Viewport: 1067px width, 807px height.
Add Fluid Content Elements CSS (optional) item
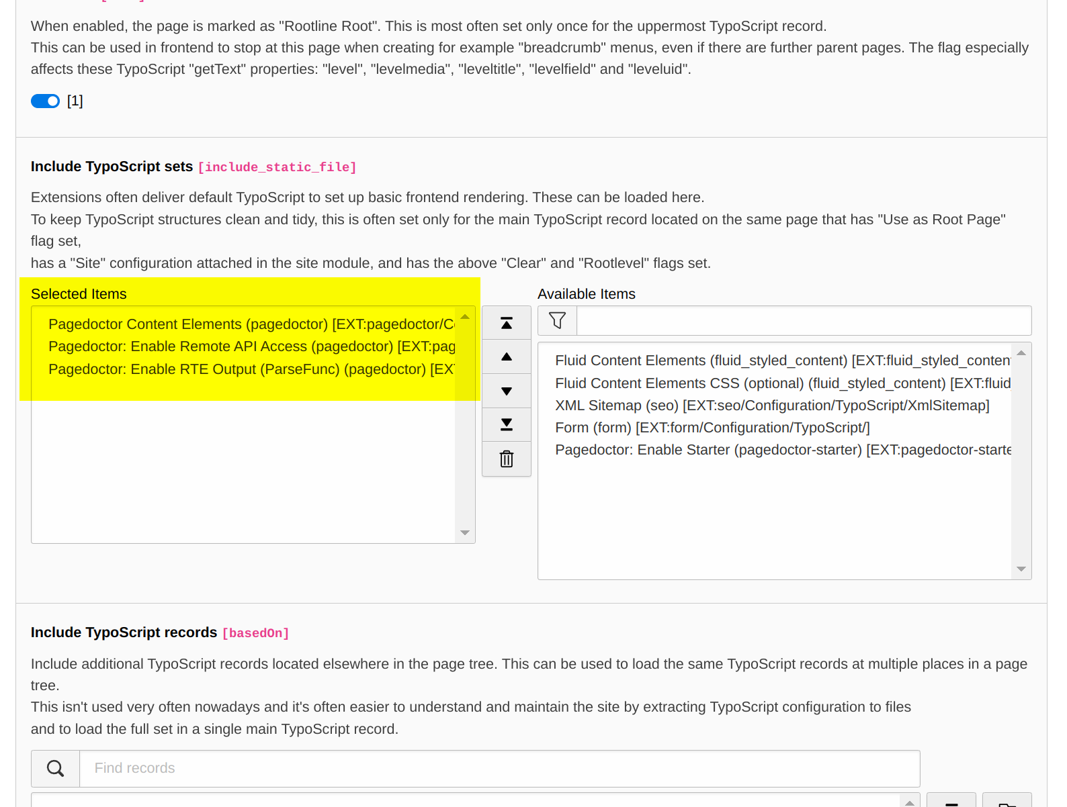pyautogui.click(x=783, y=383)
